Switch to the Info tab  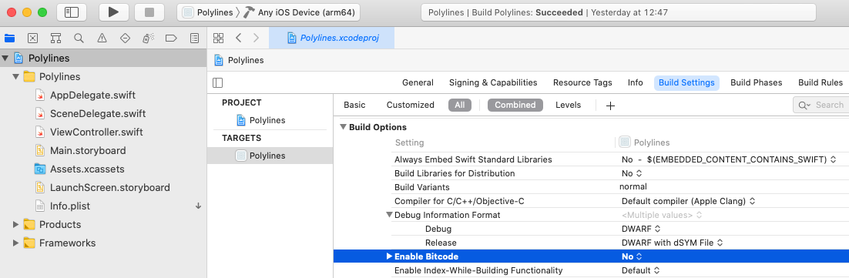635,82
